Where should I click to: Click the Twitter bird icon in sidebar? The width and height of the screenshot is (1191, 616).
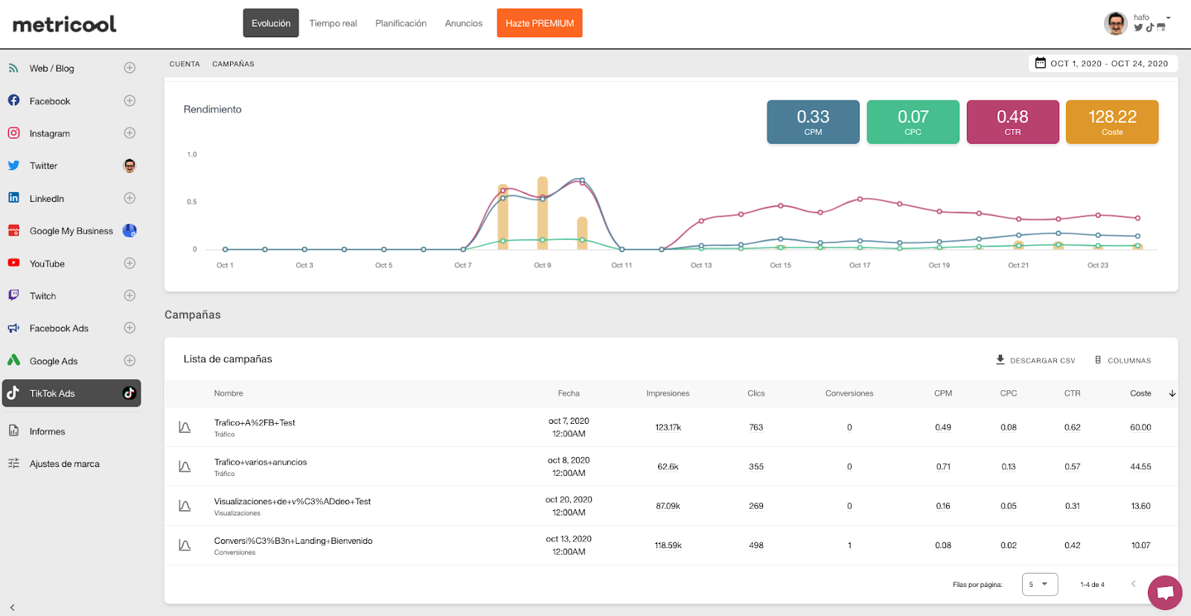point(13,165)
